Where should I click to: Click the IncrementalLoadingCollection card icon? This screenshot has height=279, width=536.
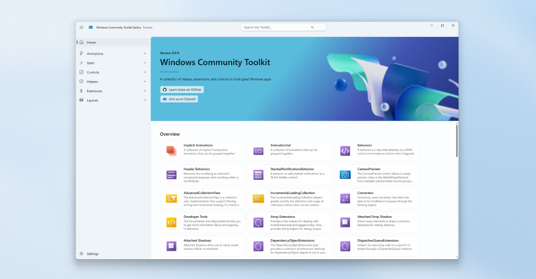[x=258, y=198]
